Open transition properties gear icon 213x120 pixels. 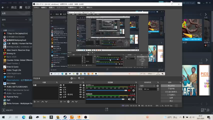pyautogui.click(x=158, y=86)
